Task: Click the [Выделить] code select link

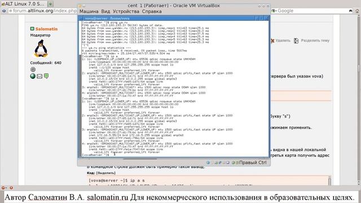Action: tap(105, 173)
